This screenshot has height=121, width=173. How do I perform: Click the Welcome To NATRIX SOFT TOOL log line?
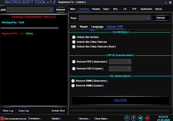34,17
